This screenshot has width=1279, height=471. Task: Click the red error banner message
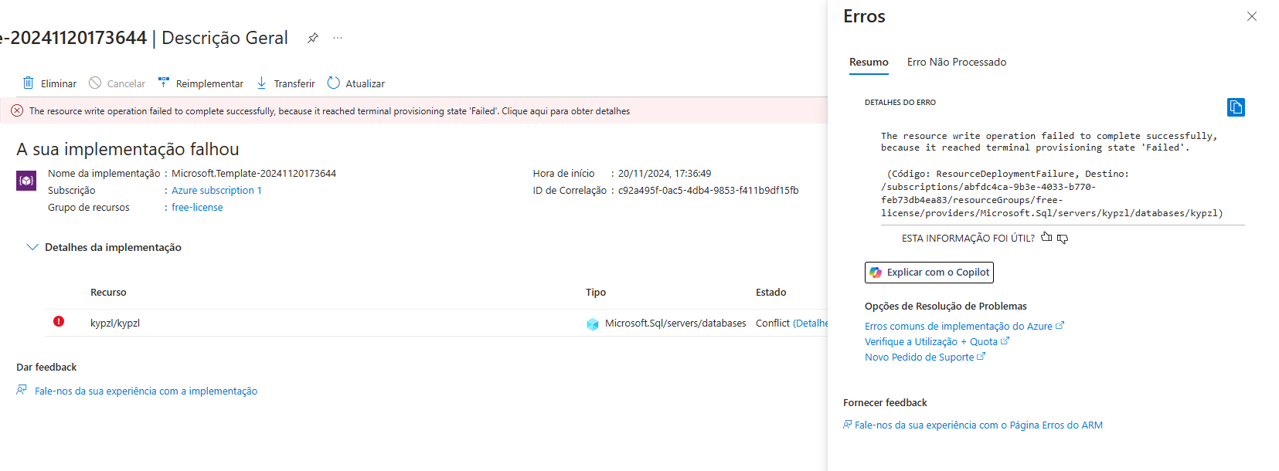[x=329, y=111]
